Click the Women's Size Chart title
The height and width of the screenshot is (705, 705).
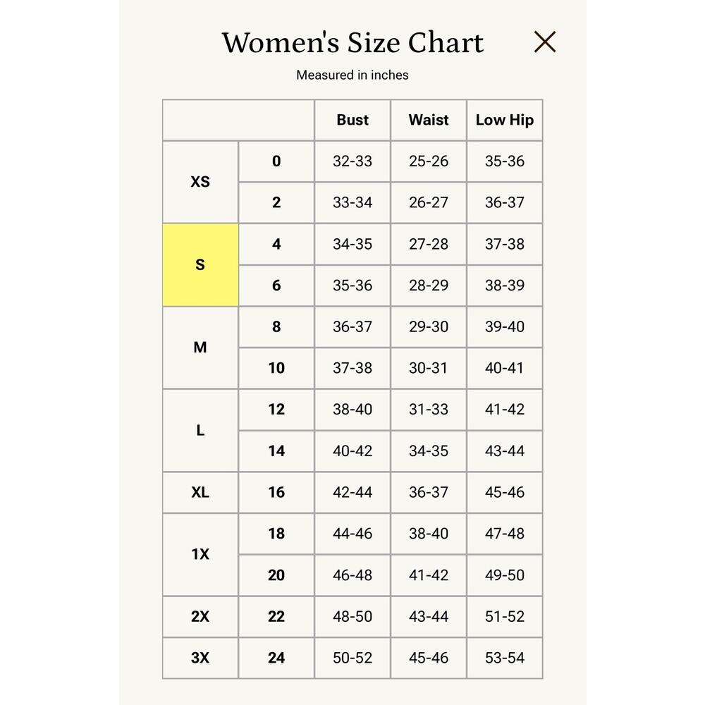tap(352, 43)
